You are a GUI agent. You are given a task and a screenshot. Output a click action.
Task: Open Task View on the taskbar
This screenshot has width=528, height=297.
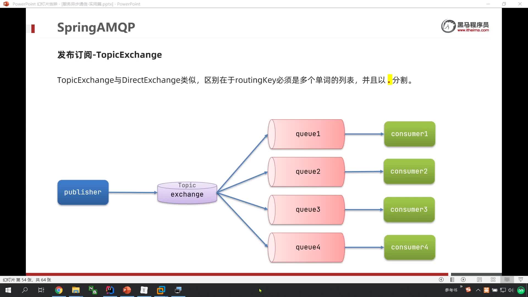41,290
